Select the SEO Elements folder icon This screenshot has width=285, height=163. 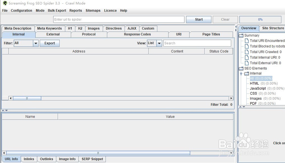[241, 68]
